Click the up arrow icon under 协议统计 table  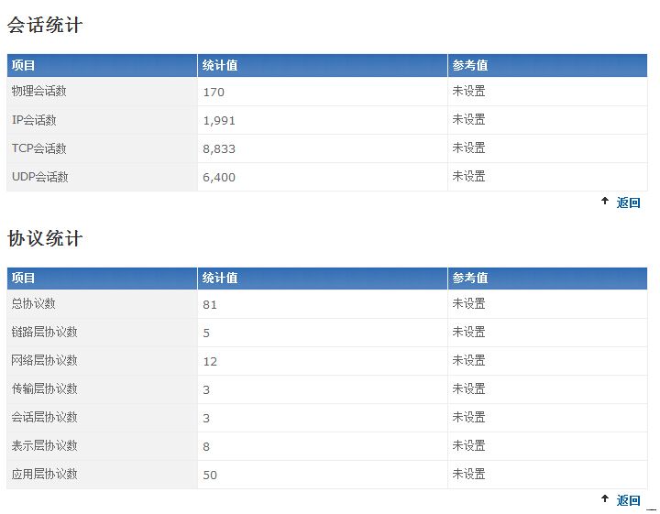coord(605,498)
